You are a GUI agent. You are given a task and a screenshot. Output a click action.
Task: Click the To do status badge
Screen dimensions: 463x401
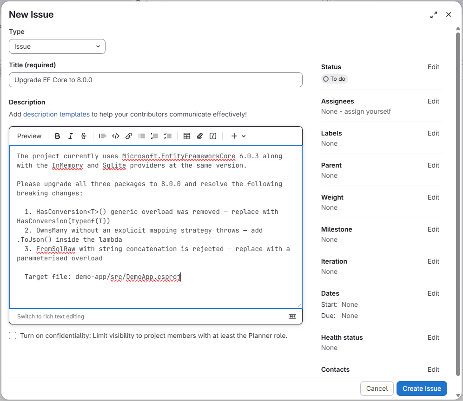(334, 79)
